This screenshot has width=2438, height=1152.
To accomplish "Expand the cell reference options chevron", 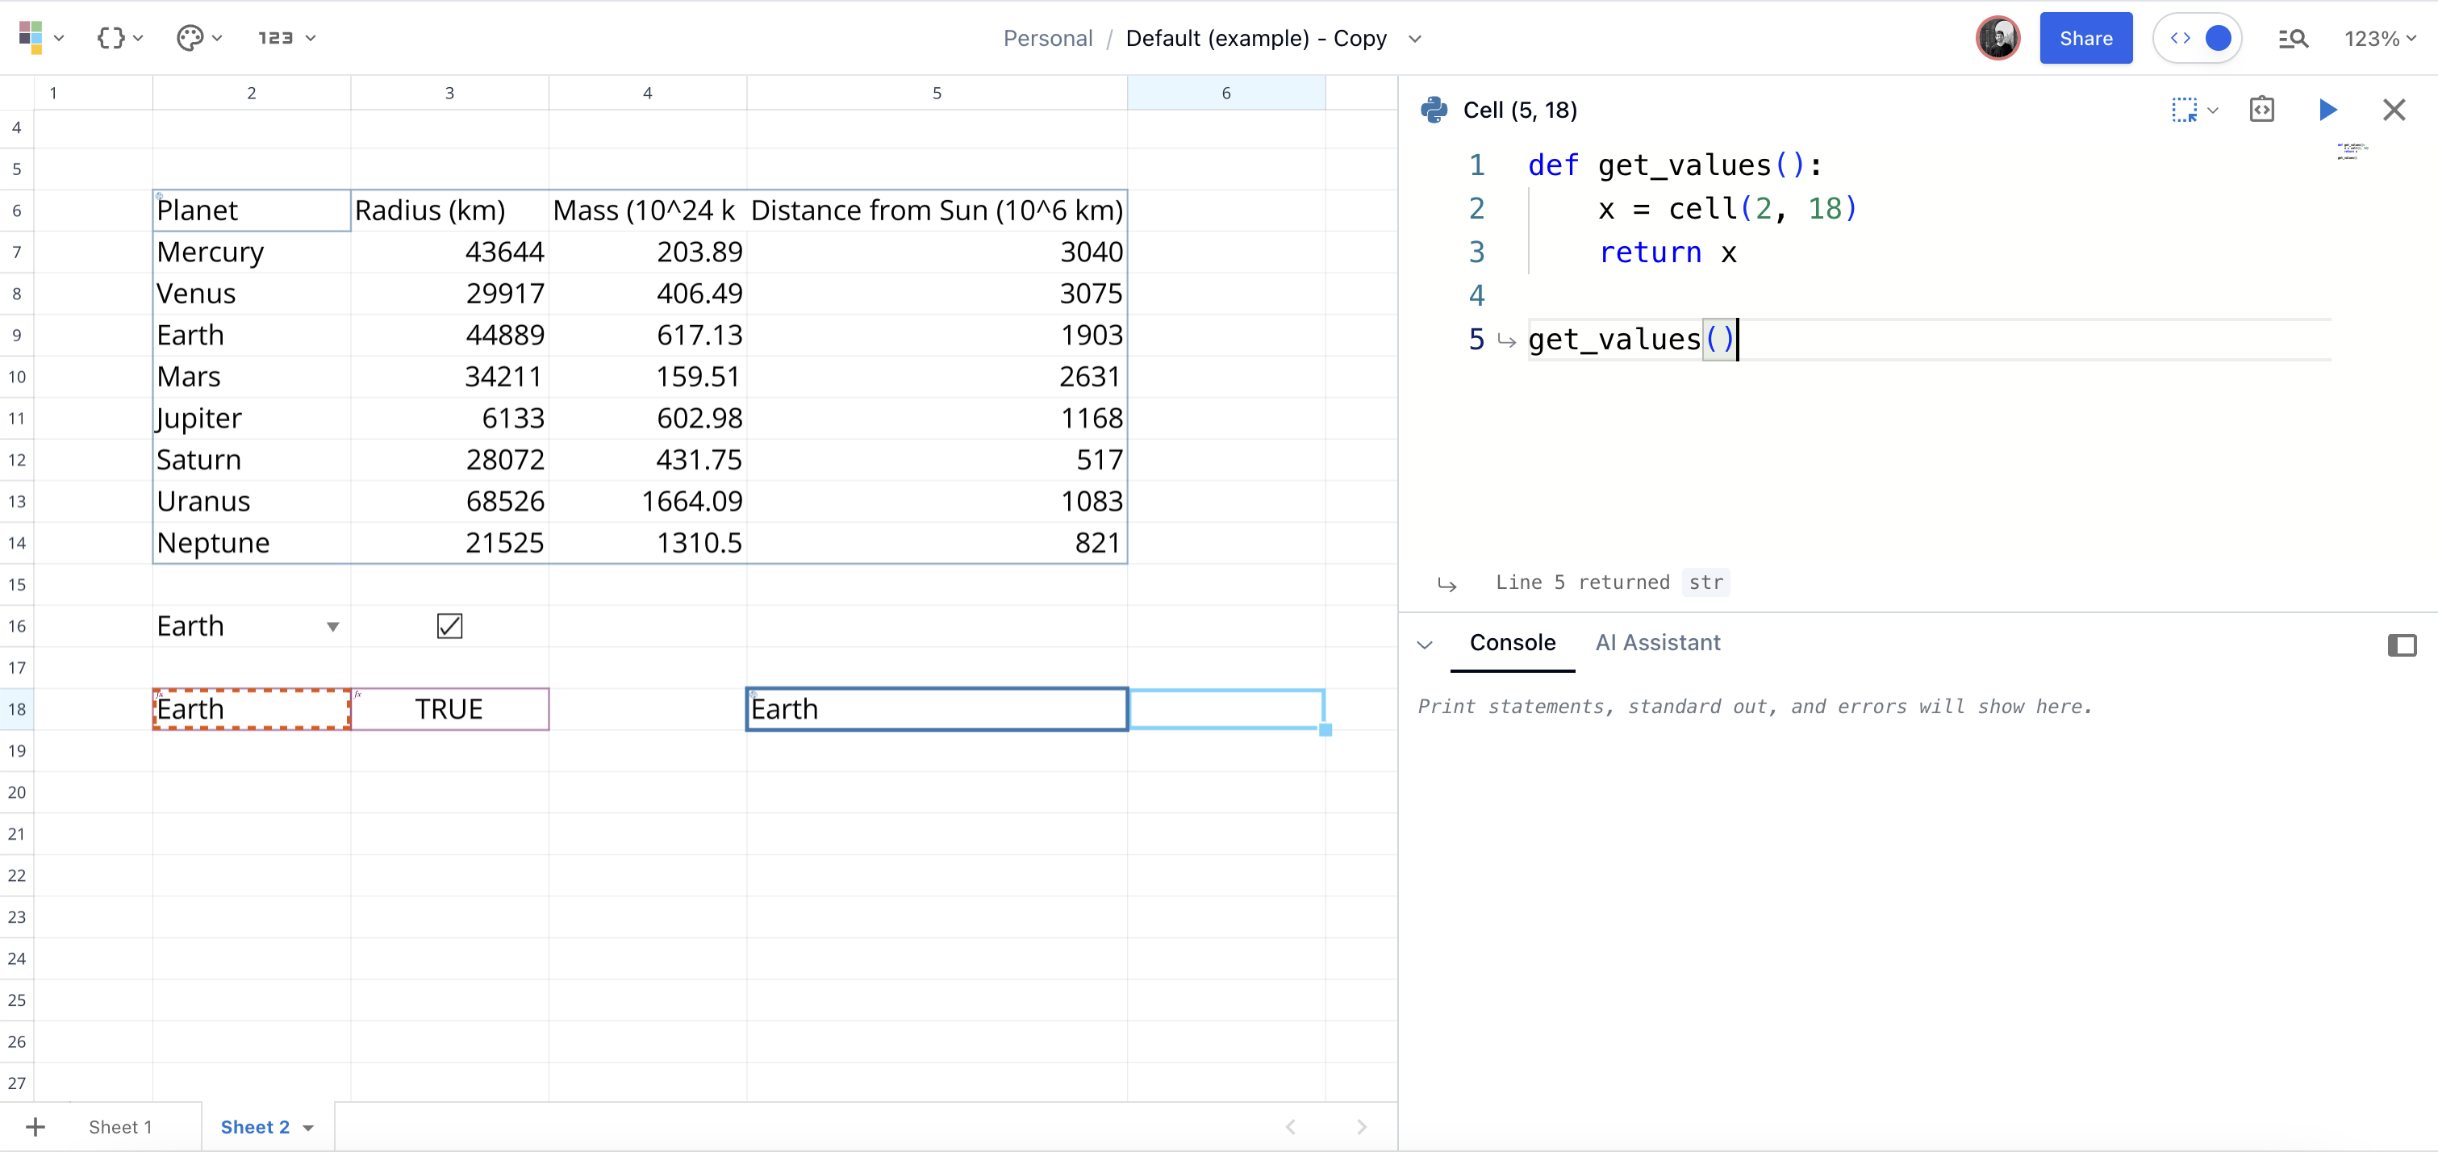I will click(2213, 111).
